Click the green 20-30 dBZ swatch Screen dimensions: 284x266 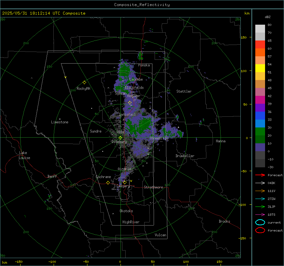pos(260,131)
